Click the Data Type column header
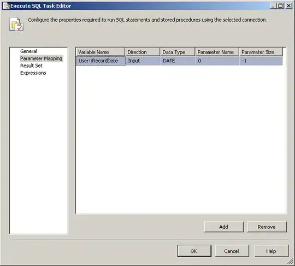Viewport: 295px width, 266px height. pyautogui.click(x=178, y=52)
